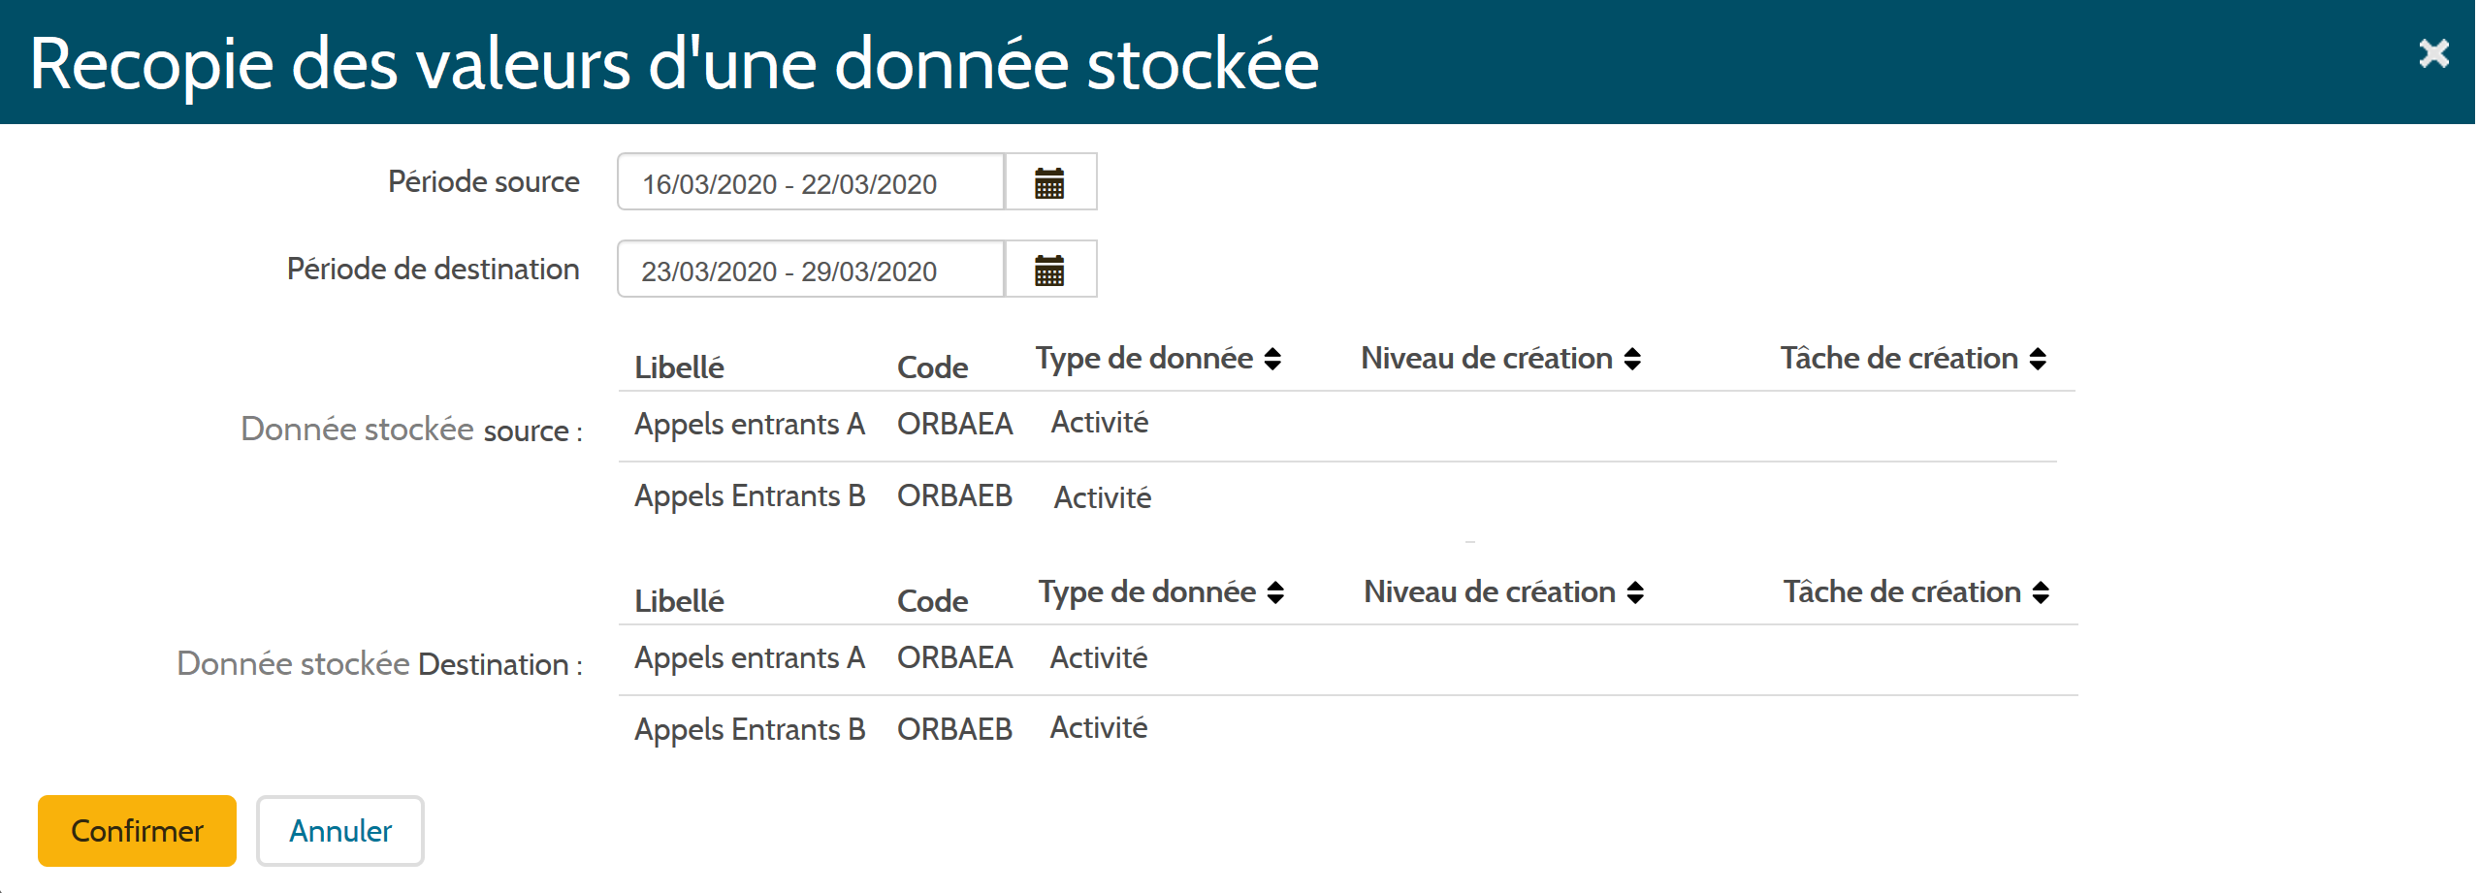Sort source table by Type de donnée

pos(1272,359)
